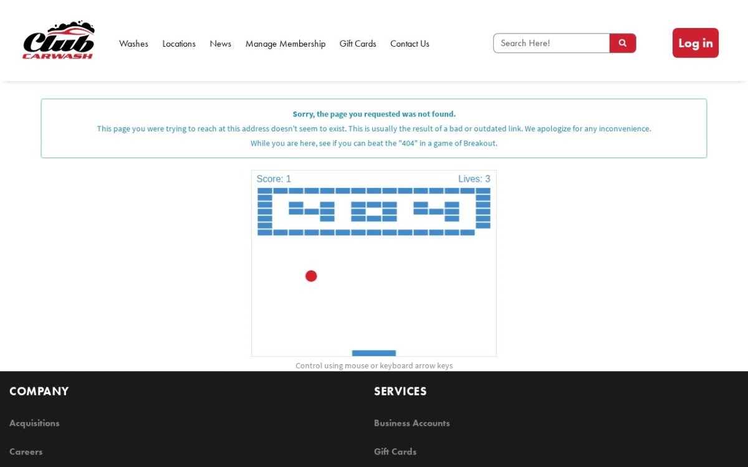Image resolution: width=748 pixels, height=467 pixels.
Task: Open Manage Membership in the navigation
Action: (x=285, y=44)
